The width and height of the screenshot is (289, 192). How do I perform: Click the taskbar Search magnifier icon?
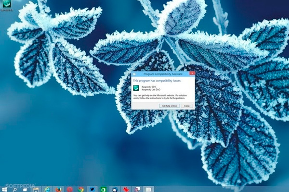click(14, 189)
